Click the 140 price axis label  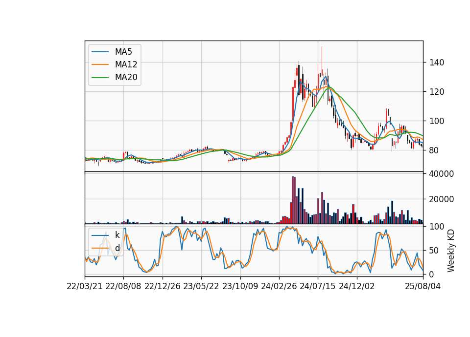[436, 63]
